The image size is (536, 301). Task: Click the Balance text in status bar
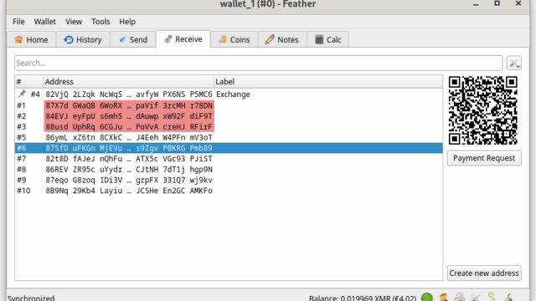click(363, 298)
